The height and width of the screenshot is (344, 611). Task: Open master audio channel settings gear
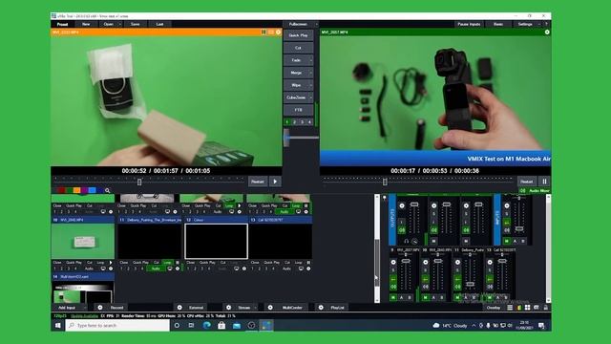tap(402, 205)
